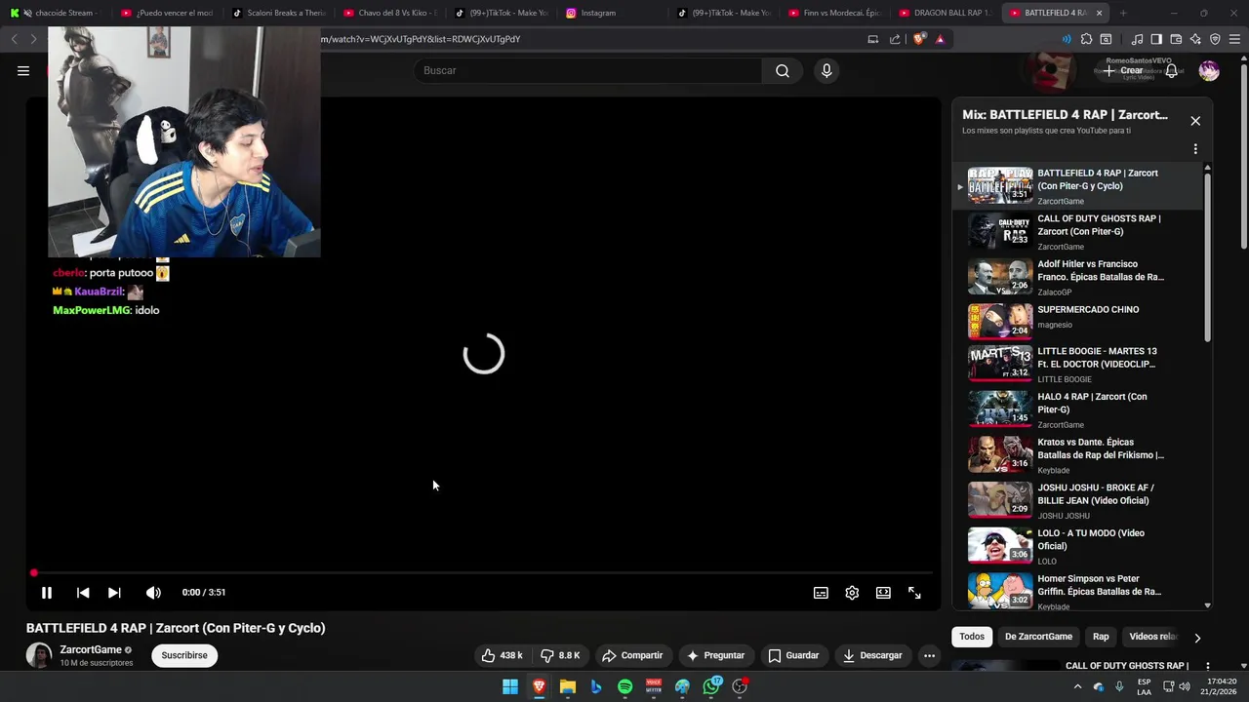The width and height of the screenshot is (1249, 702).
Task: Like the video with 438 k thumbs up
Action: point(502,655)
